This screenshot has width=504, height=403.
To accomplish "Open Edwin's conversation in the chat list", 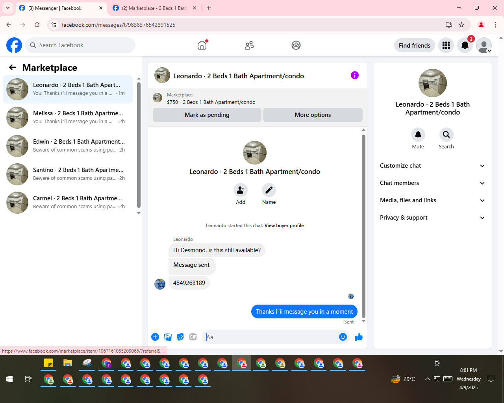I will click(68, 146).
